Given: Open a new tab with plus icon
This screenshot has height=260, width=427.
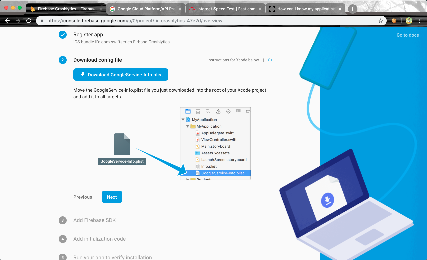Looking at the screenshot, I should pyautogui.click(x=353, y=9).
